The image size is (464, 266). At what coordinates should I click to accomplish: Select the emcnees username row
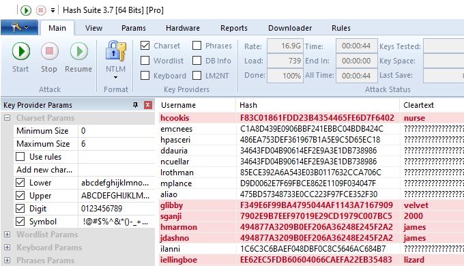click(176, 129)
